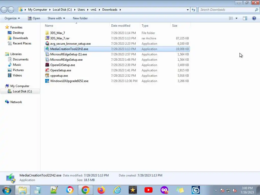Open the Windows Start orb
260x195 pixels.
click(7, 190)
